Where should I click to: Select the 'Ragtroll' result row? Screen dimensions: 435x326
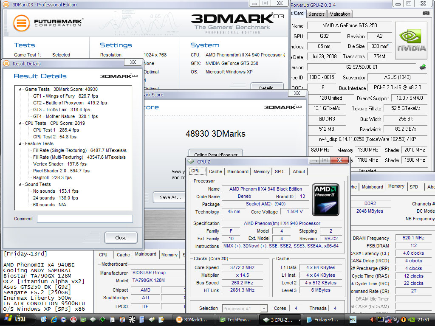[x=52, y=177]
